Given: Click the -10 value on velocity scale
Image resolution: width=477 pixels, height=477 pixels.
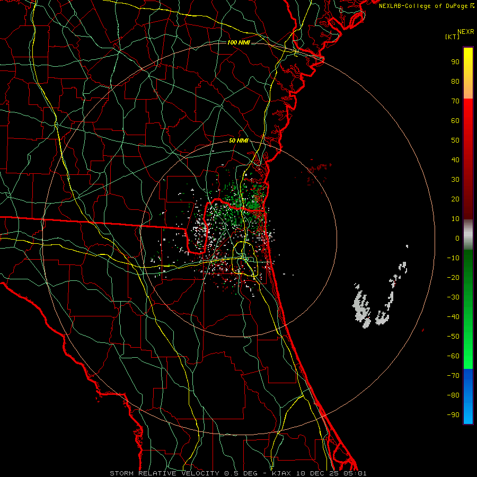Looking at the screenshot, I should coord(453,258).
